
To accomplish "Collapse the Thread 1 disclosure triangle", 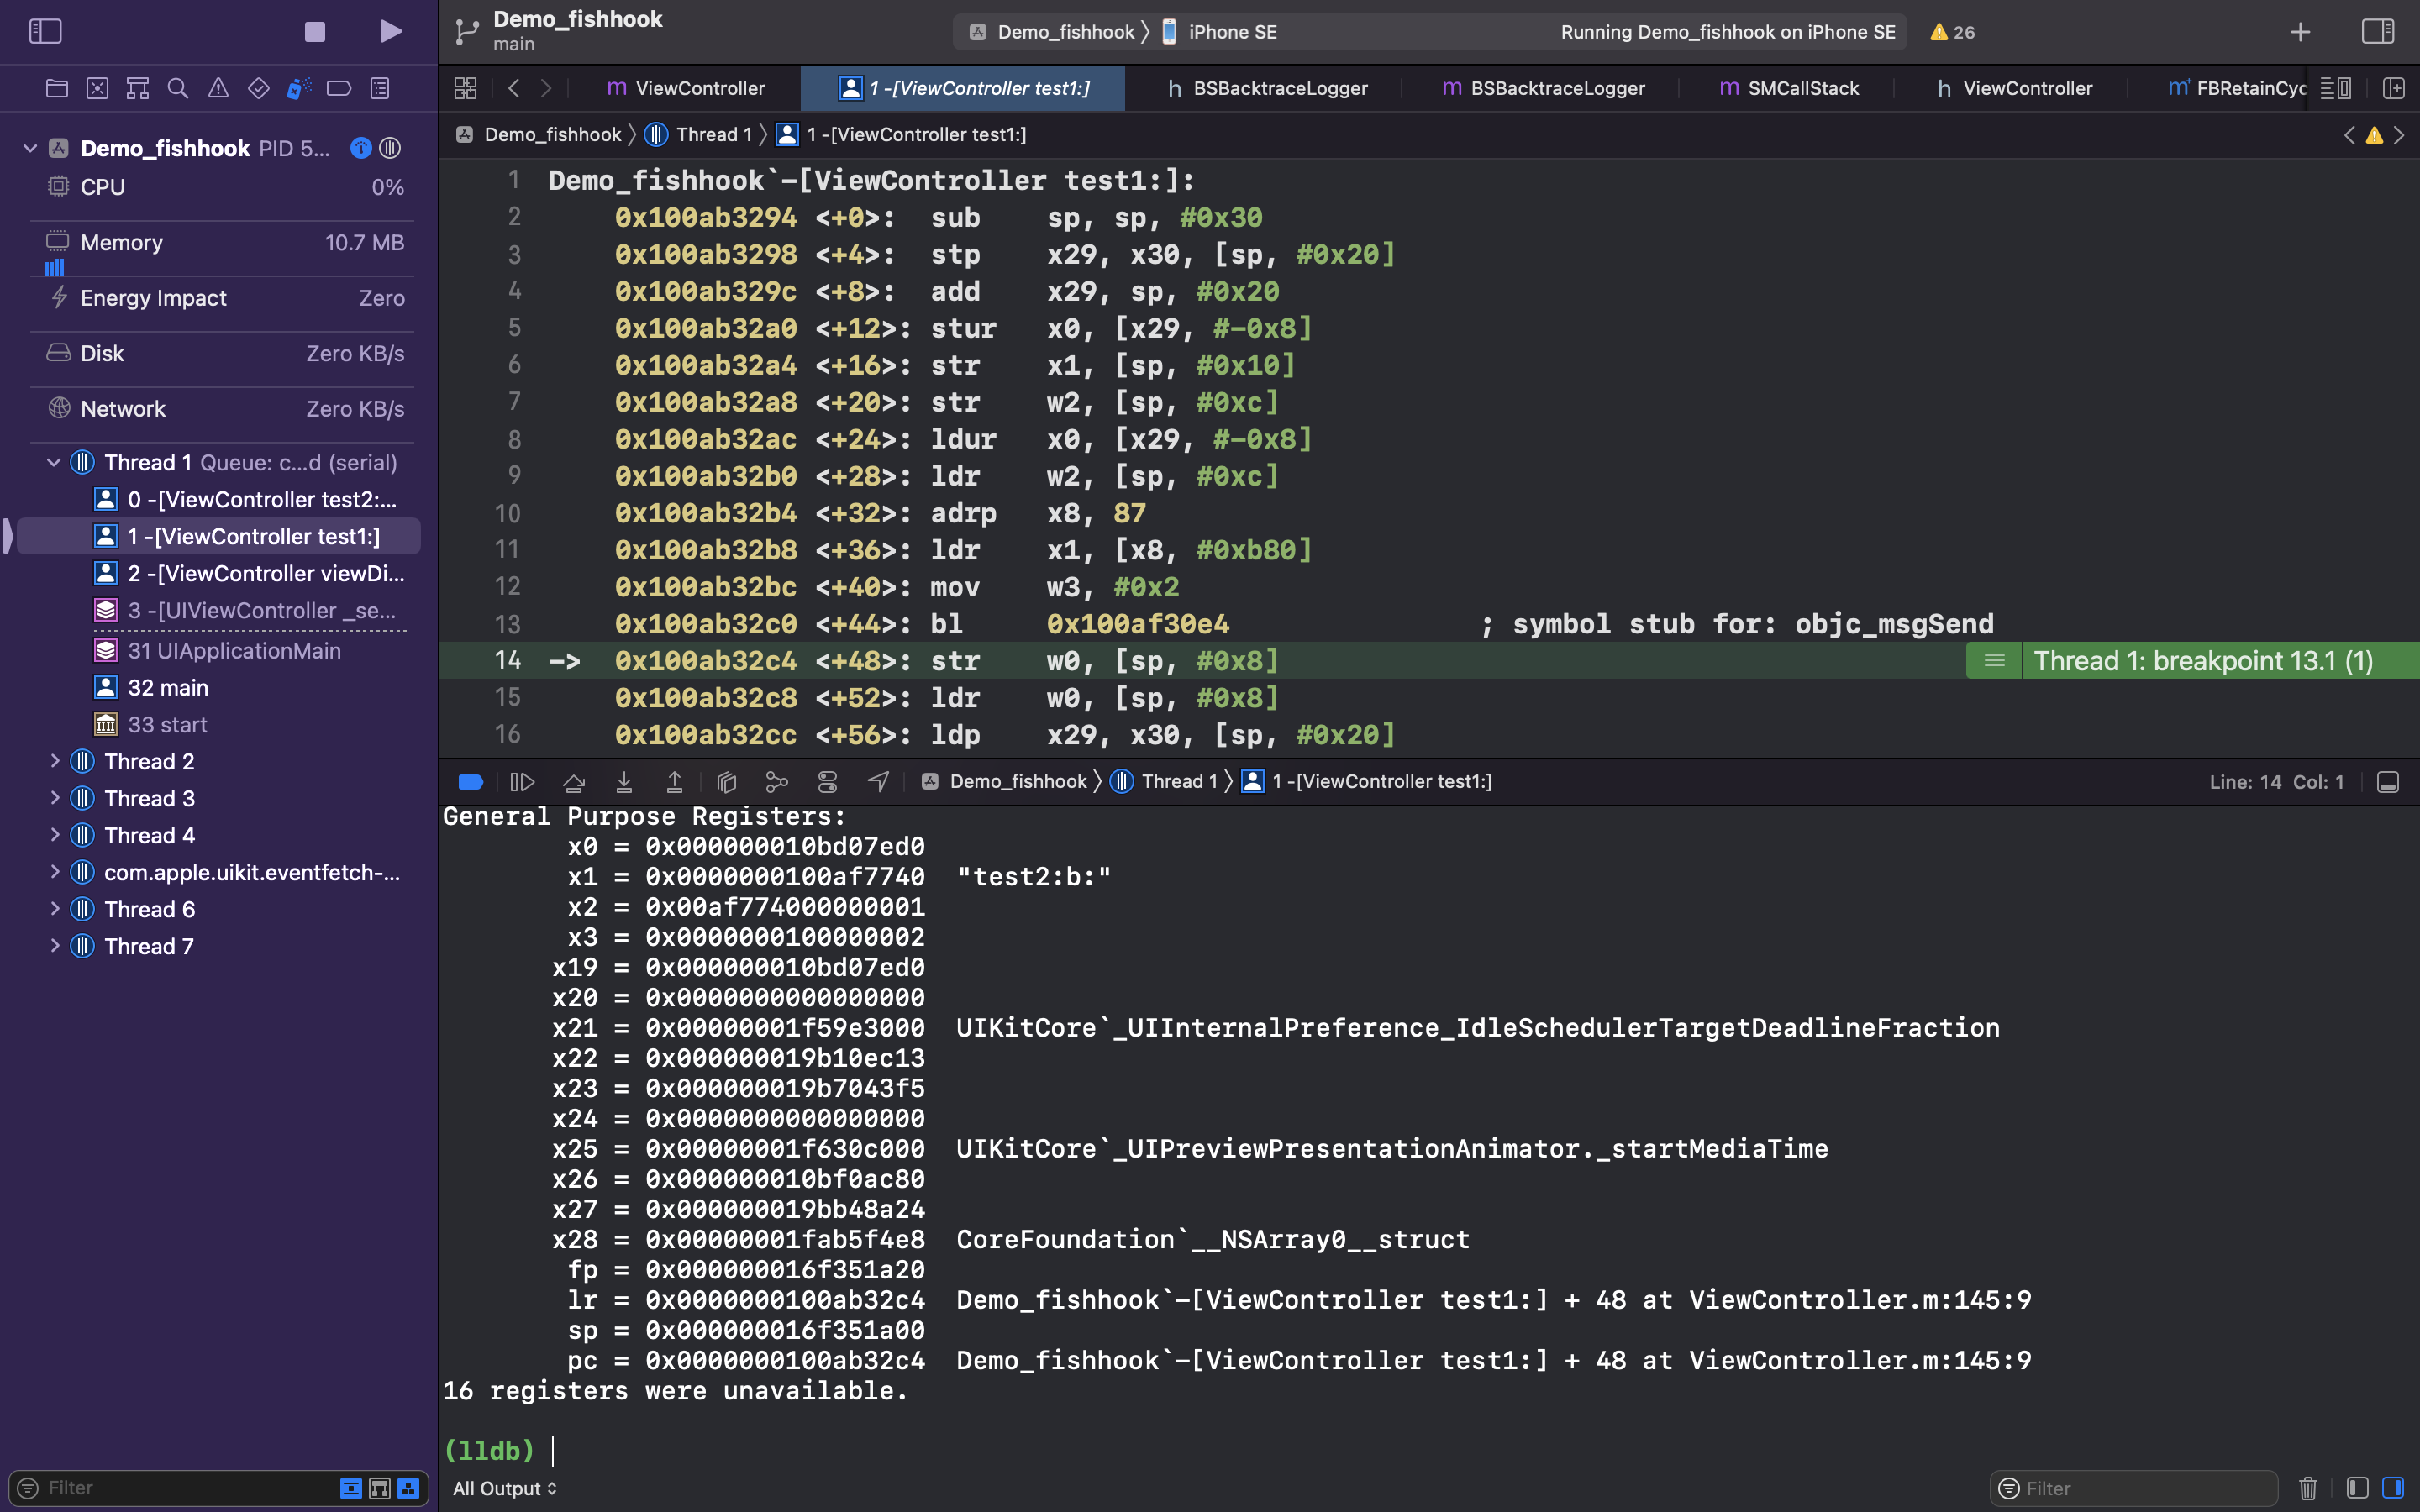I will pos(54,463).
